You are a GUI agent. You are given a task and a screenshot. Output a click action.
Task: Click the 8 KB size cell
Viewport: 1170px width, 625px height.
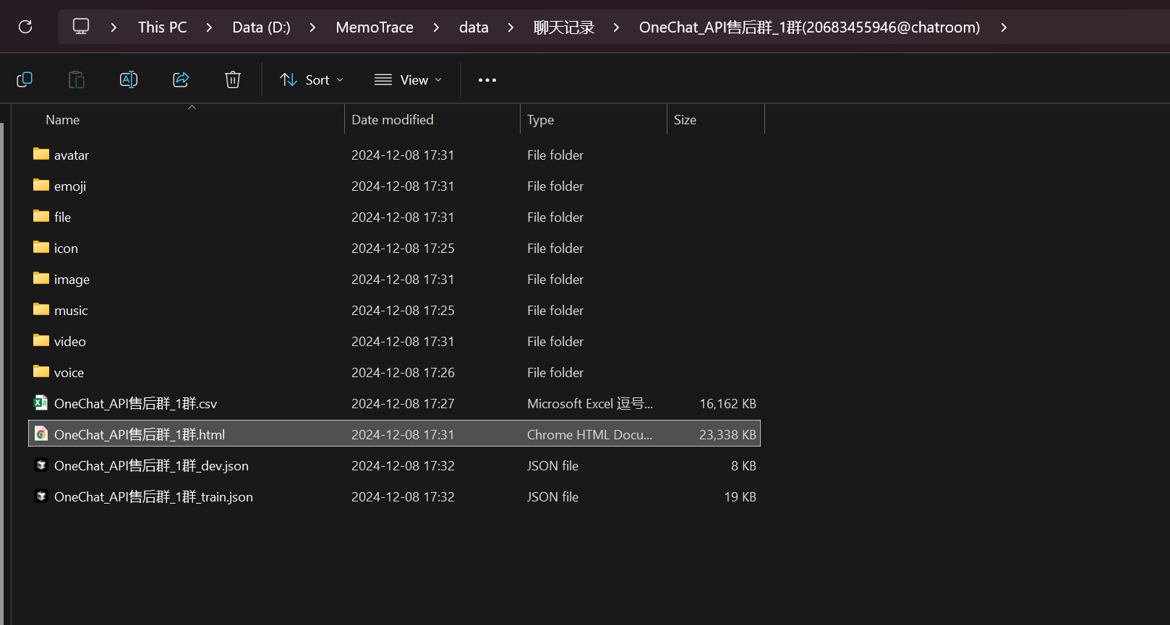(743, 466)
